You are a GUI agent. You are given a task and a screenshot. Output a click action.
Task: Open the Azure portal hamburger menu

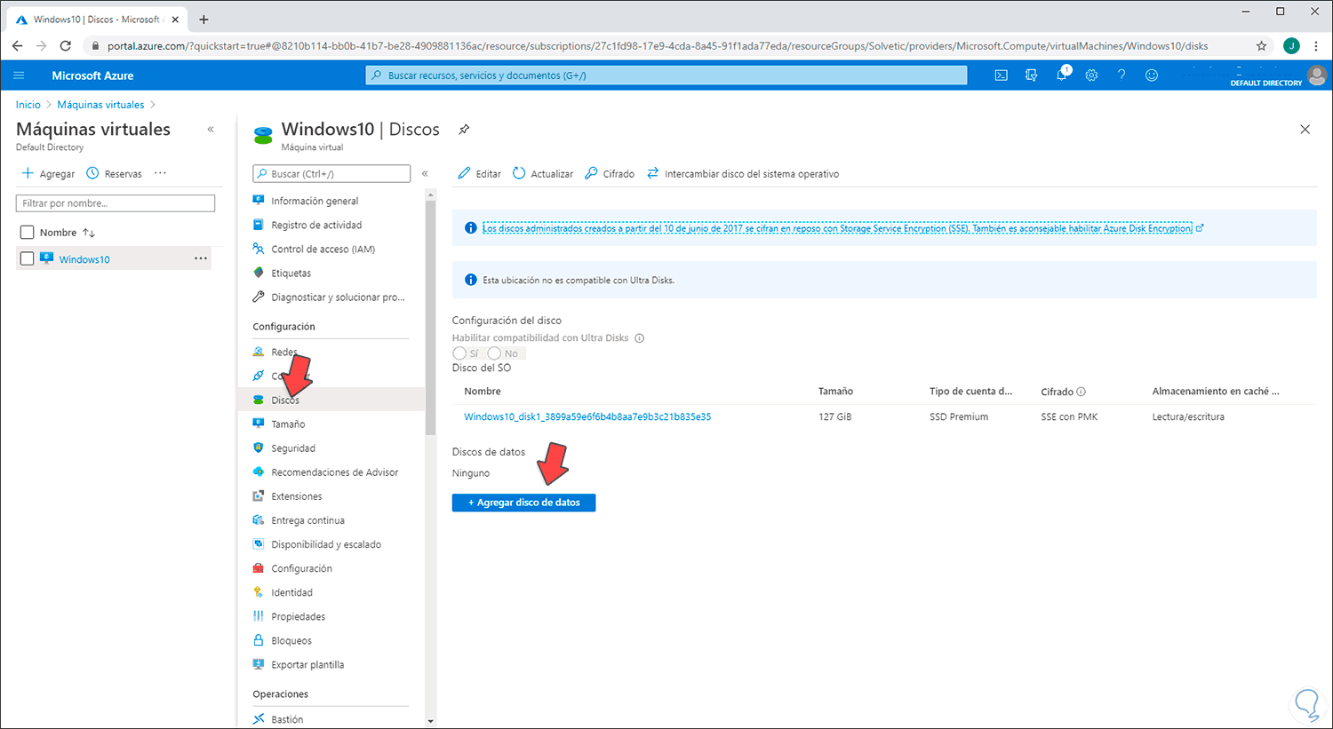[x=19, y=75]
